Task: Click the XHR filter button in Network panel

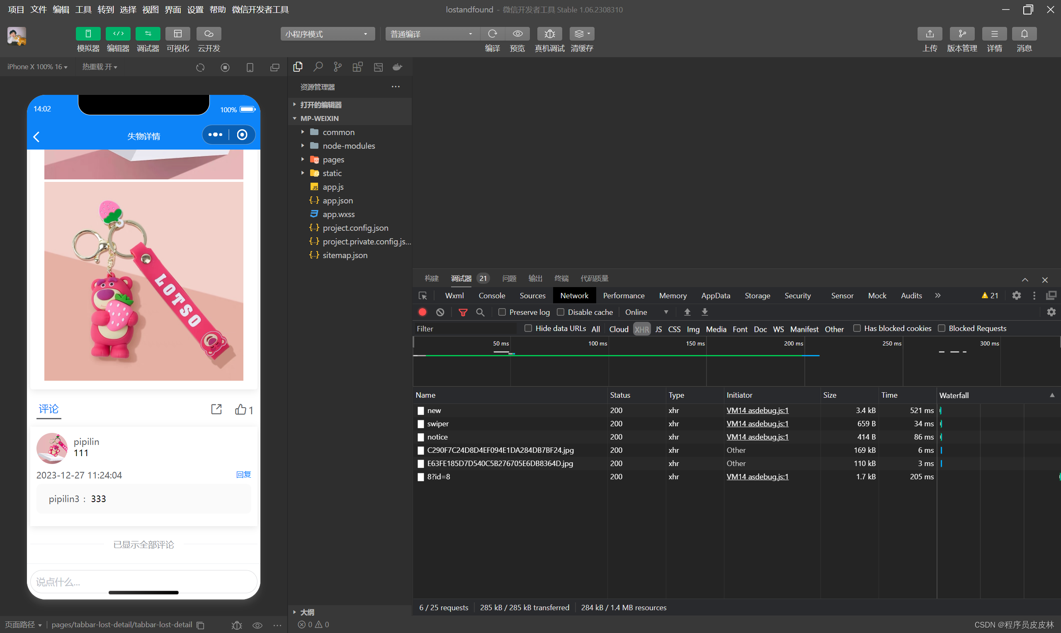Action: coord(641,329)
